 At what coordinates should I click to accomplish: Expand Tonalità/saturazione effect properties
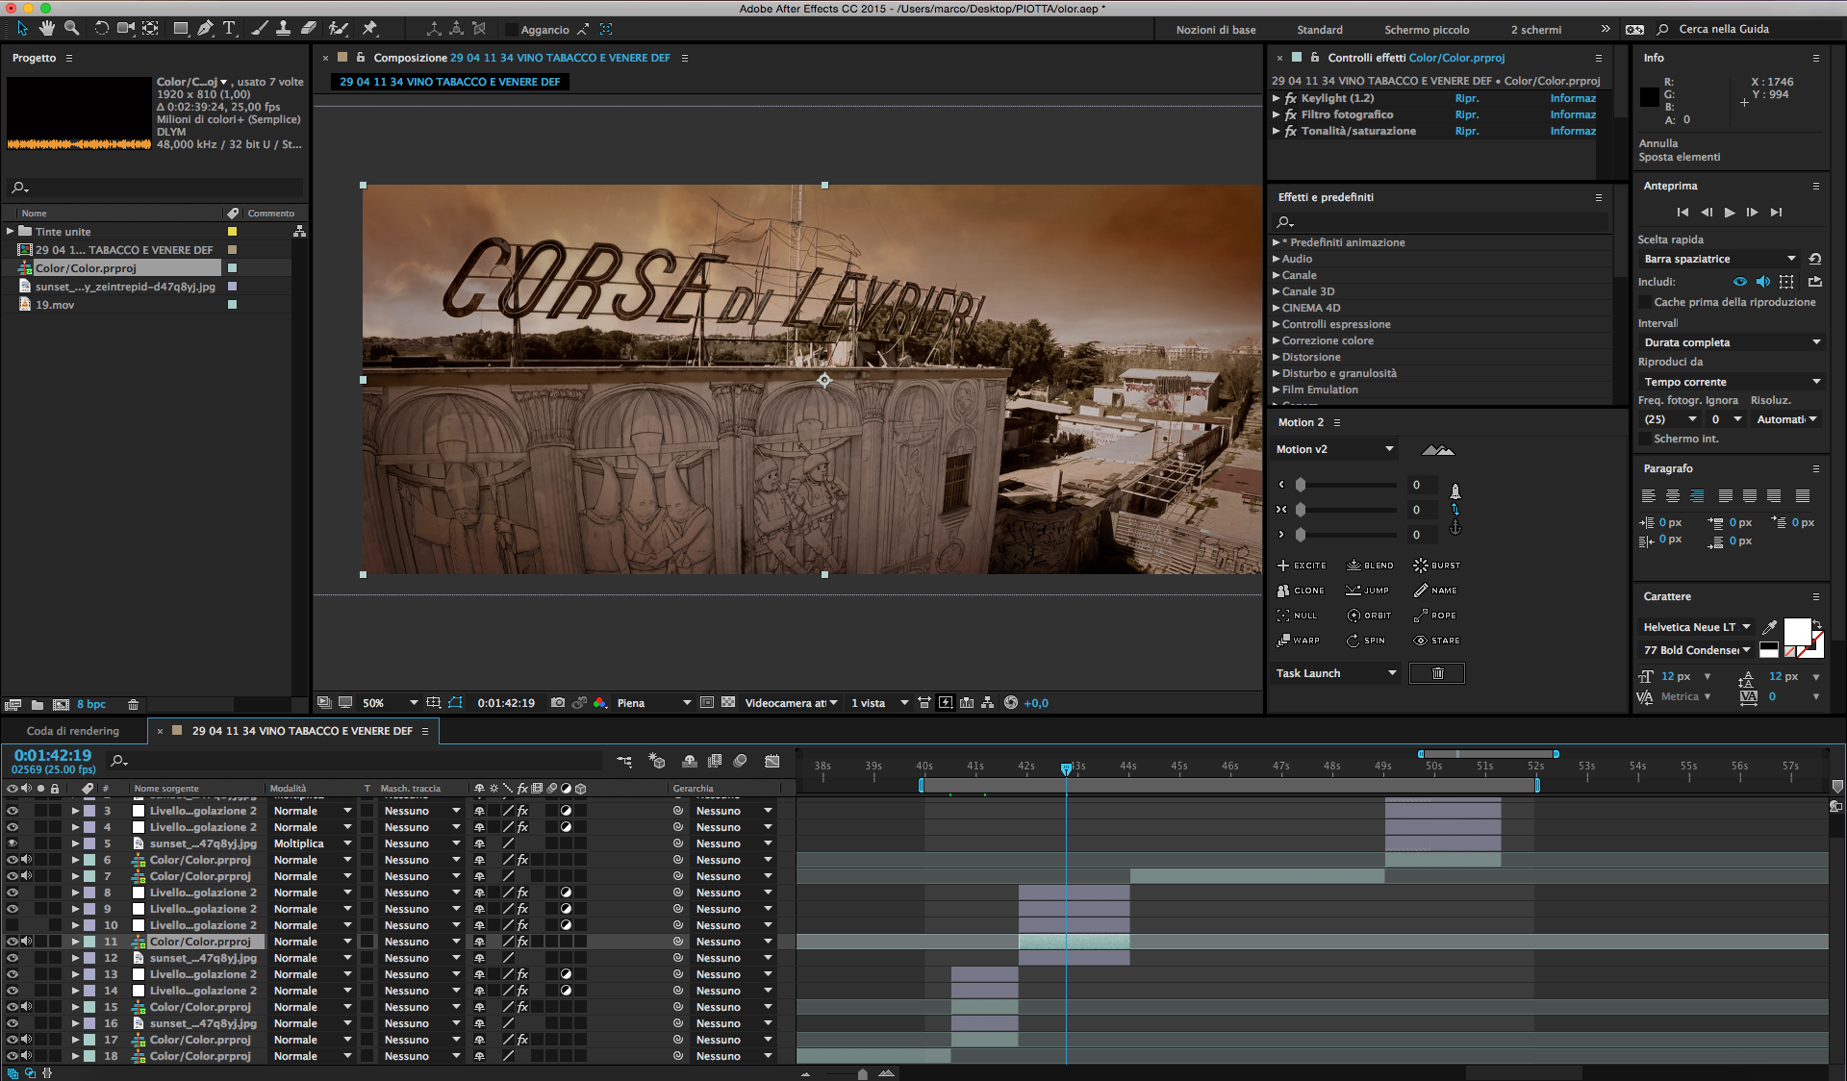pos(1277,131)
